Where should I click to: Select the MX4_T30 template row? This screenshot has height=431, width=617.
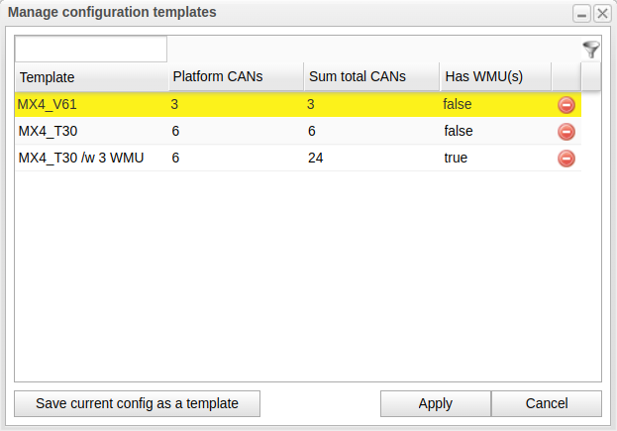pyautogui.click(x=89, y=131)
